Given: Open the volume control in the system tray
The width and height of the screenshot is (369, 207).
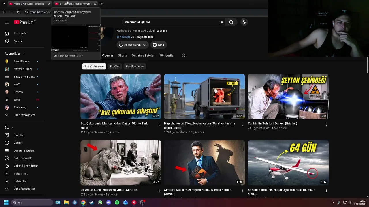Looking at the screenshot, I should tap(350, 202).
